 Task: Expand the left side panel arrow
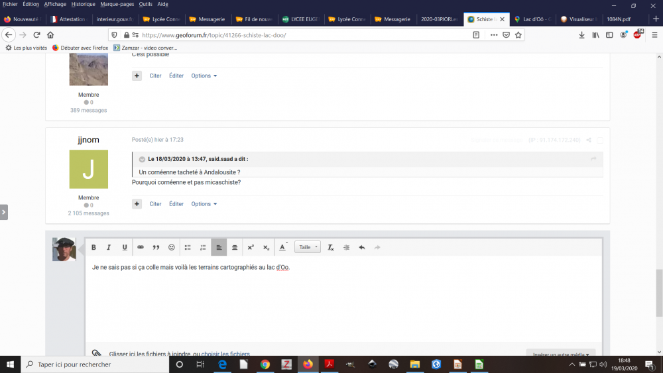click(3, 212)
